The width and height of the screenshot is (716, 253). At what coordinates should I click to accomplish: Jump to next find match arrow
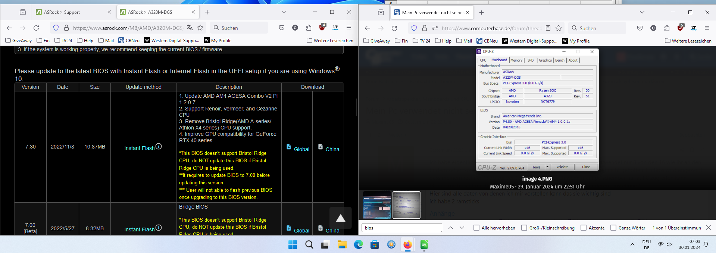click(x=462, y=228)
